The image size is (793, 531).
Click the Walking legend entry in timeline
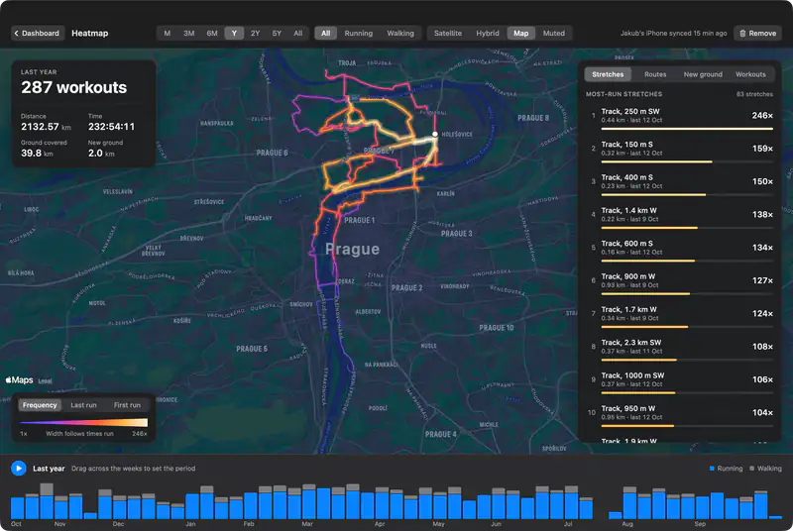765,469
